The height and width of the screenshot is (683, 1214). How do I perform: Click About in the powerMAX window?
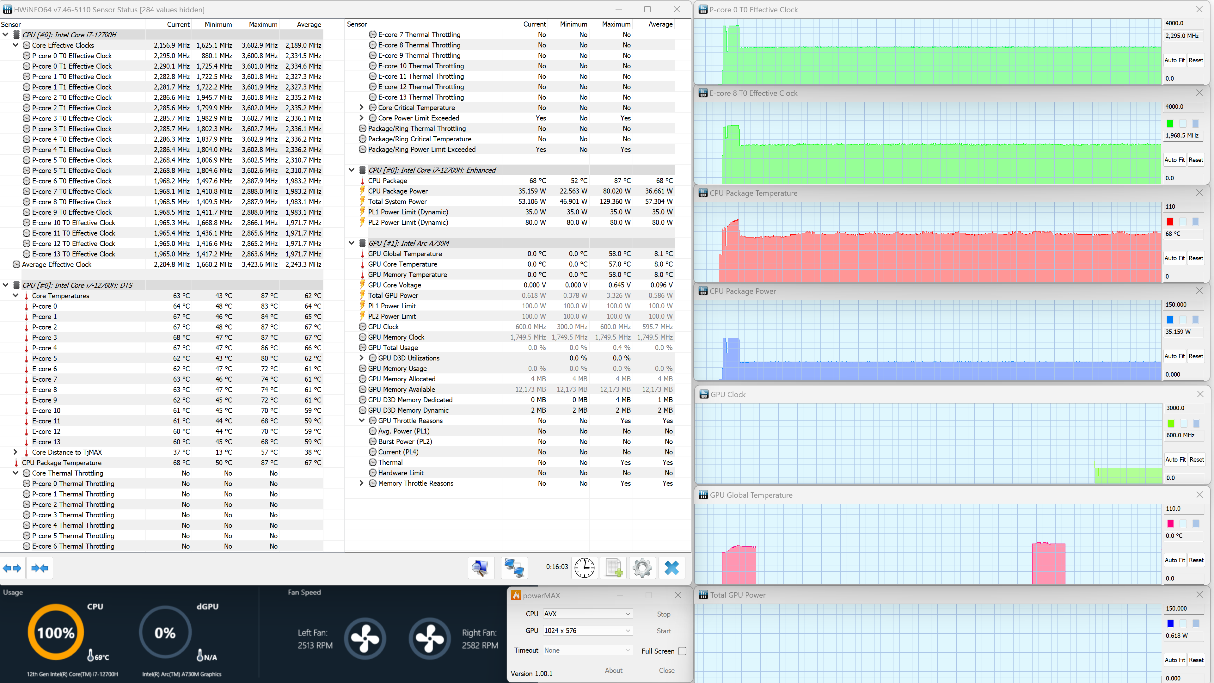pos(614,670)
